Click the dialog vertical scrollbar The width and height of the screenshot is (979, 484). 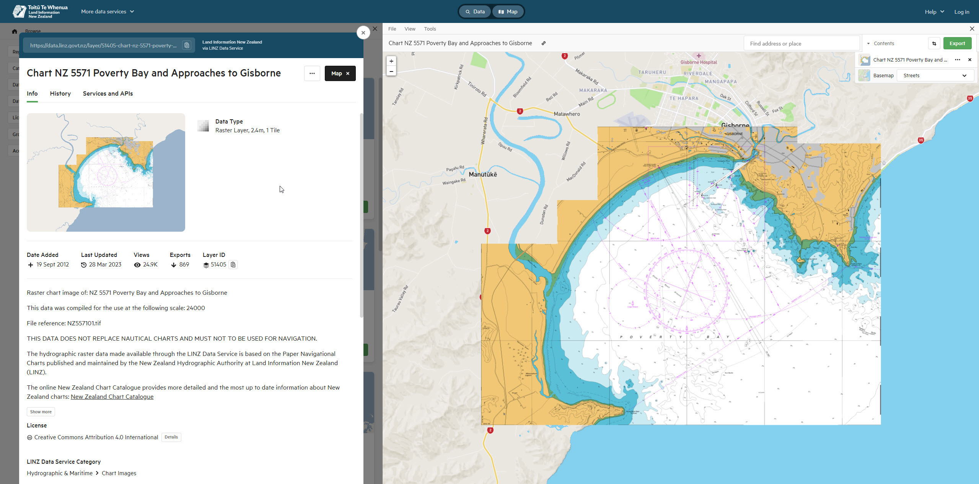[361, 215]
